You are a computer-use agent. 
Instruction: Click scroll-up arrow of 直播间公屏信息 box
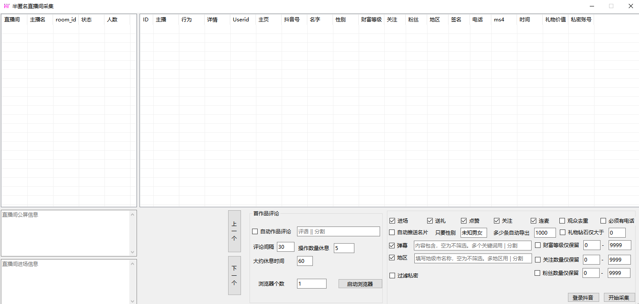(133, 215)
